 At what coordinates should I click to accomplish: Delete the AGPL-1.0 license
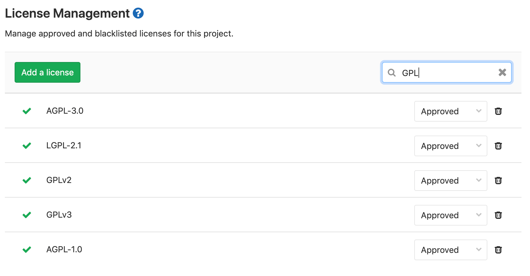498,250
